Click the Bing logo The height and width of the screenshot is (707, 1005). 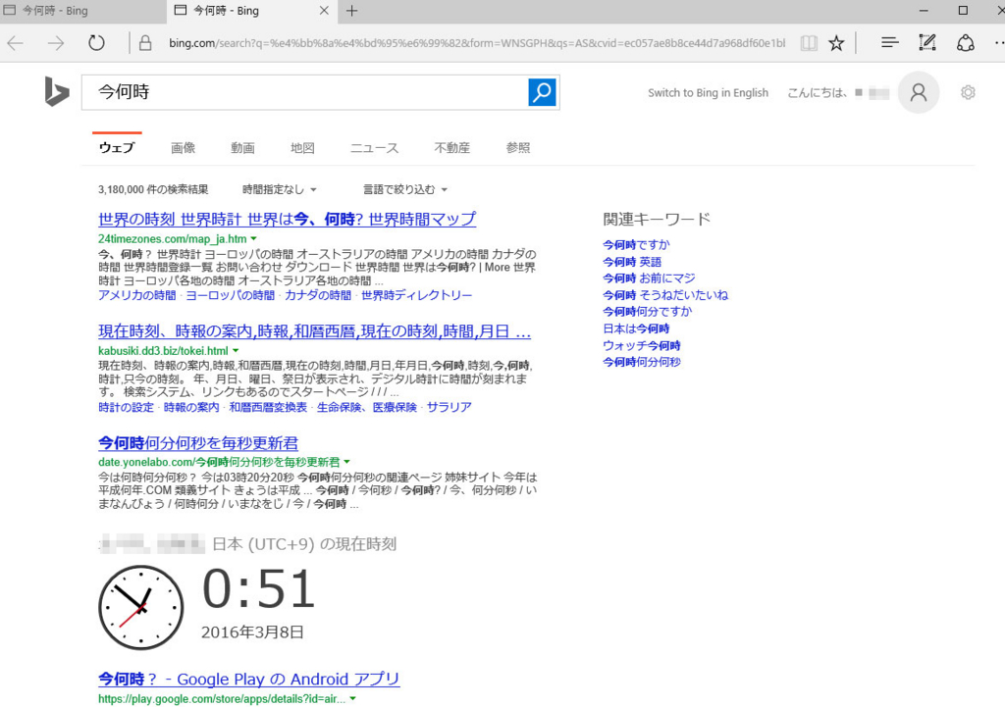click(56, 92)
